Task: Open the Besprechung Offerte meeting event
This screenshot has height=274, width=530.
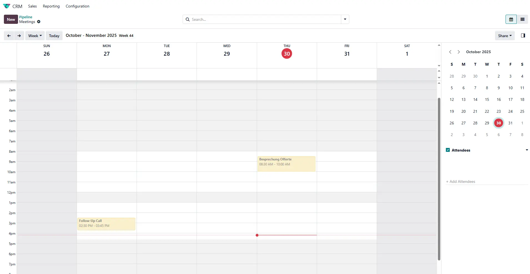Action: pos(286,163)
